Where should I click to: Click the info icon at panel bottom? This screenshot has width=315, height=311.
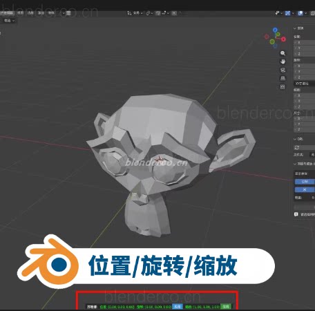tap(296, 214)
